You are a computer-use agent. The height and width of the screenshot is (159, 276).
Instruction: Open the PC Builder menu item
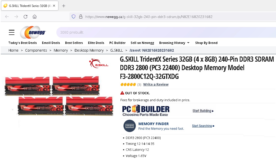click(117, 43)
